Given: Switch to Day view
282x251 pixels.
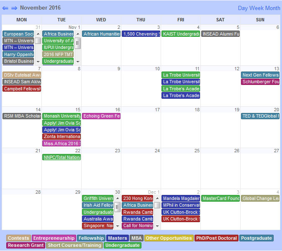Looking at the screenshot, I should tap(244, 8).
